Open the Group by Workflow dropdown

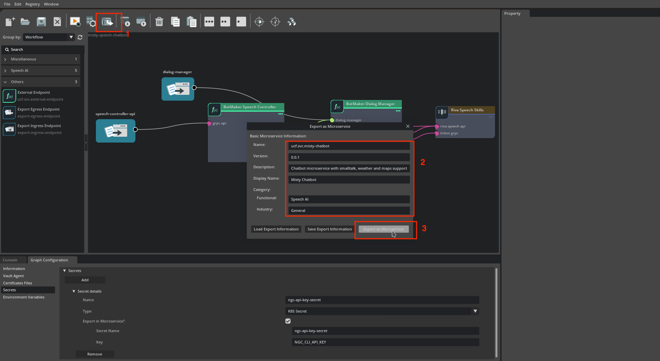click(x=49, y=37)
